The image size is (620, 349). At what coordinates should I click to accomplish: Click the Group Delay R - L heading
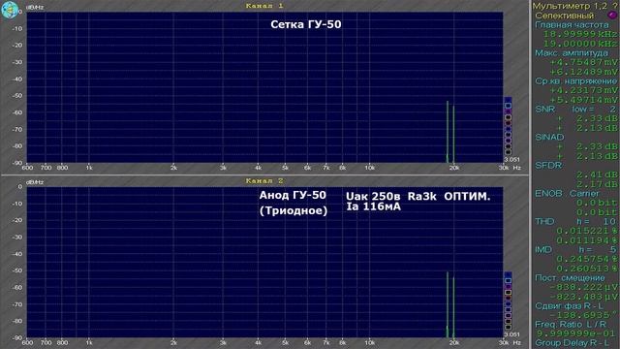click(573, 343)
